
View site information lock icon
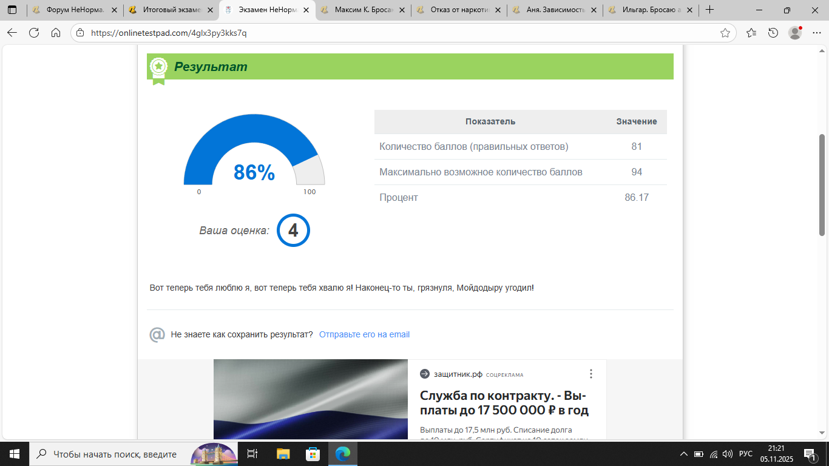pos(81,33)
